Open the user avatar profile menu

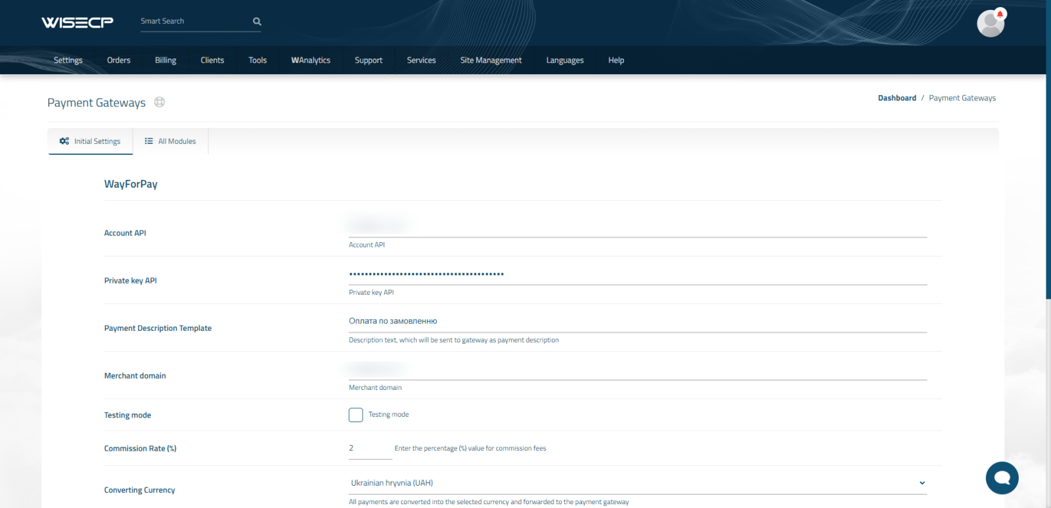[x=991, y=24]
